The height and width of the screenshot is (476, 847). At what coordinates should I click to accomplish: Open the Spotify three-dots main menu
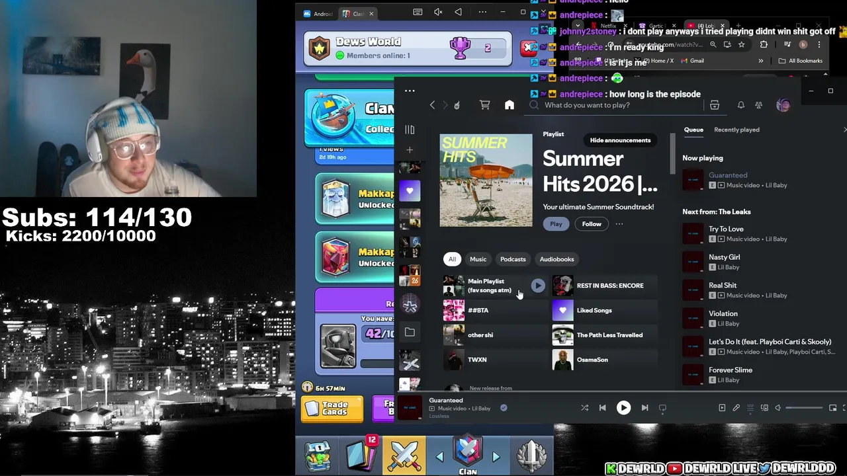pos(410,91)
